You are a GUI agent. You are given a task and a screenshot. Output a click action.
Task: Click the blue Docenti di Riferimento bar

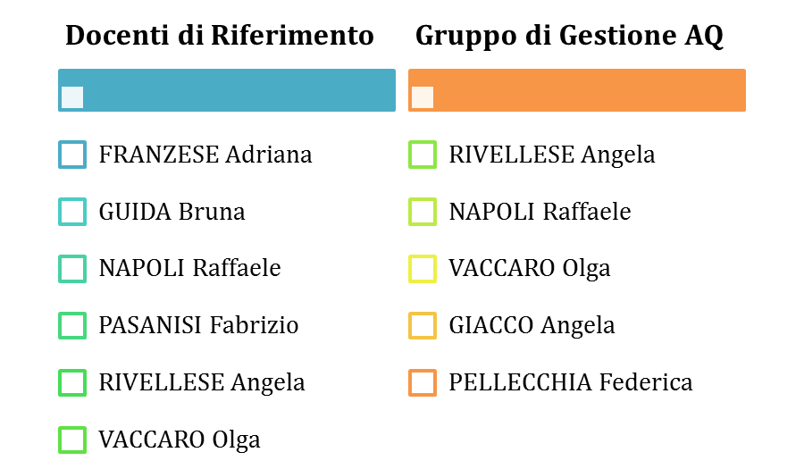tap(227, 90)
